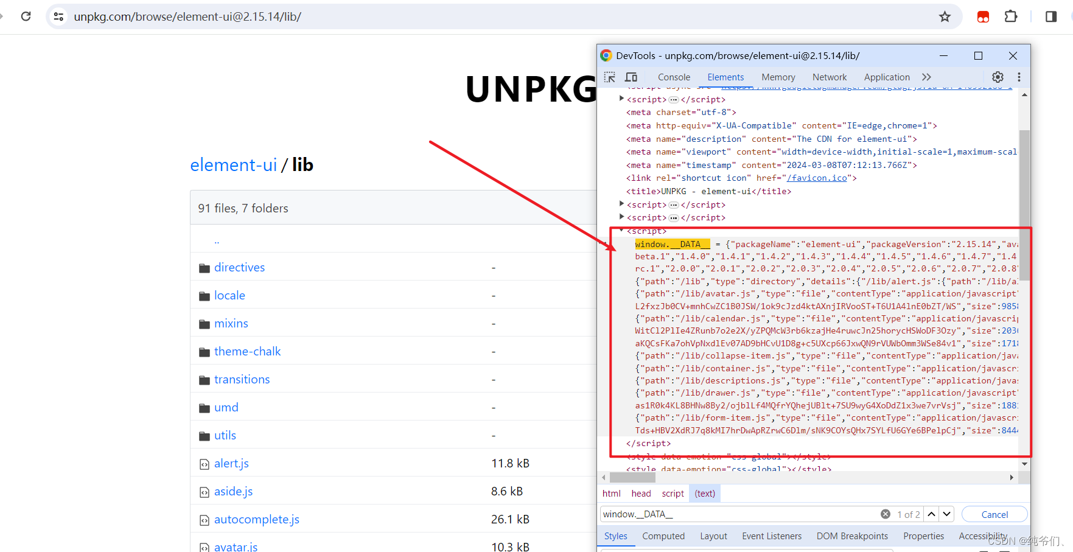Click the theme-chalk folder icon
This screenshot has height=552, width=1073.
(204, 352)
